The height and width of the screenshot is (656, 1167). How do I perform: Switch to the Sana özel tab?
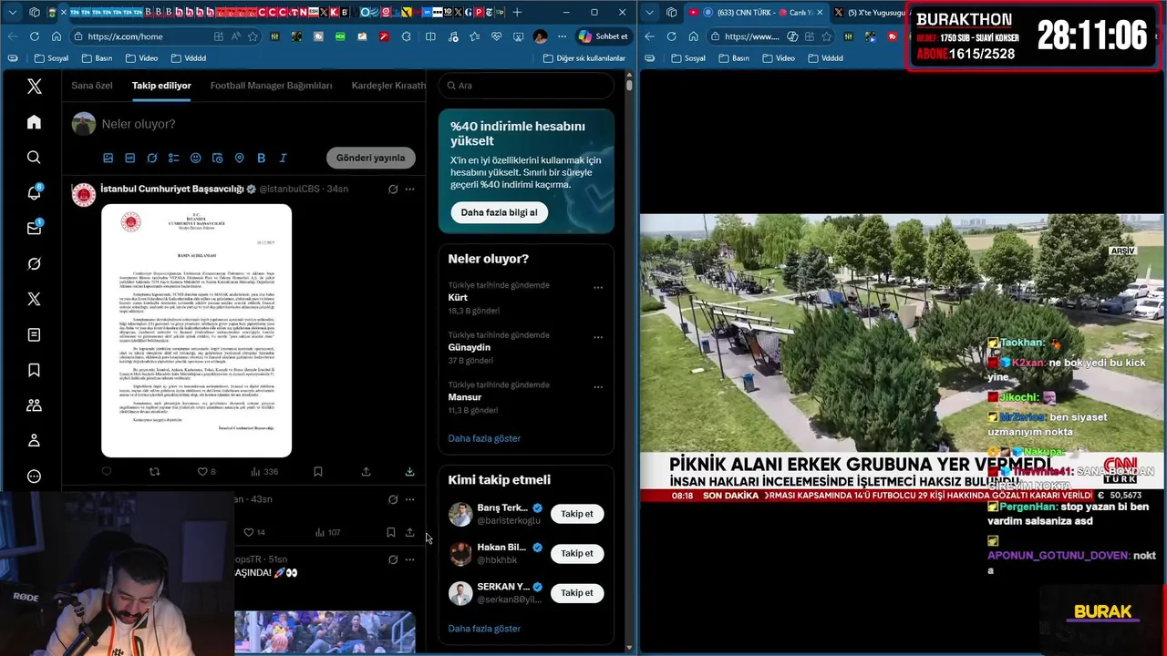tap(92, 86)
